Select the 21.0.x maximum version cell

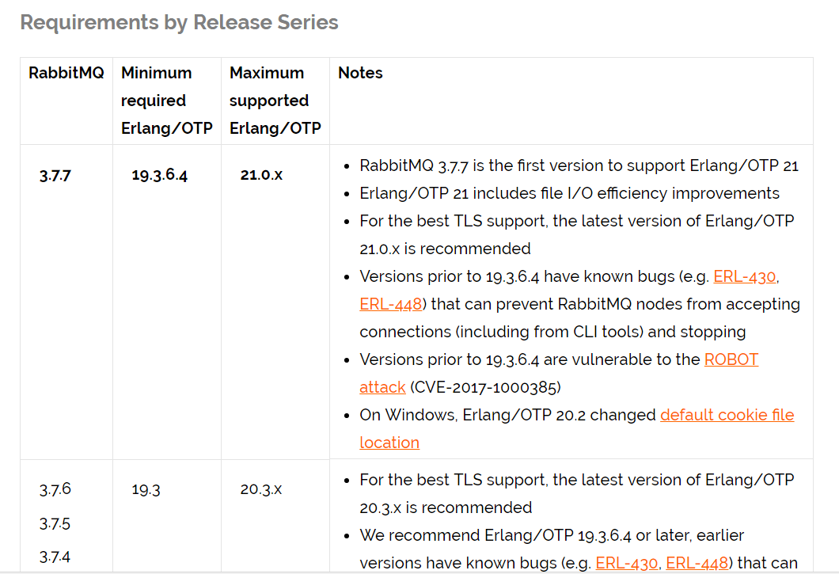pos(261,175)
